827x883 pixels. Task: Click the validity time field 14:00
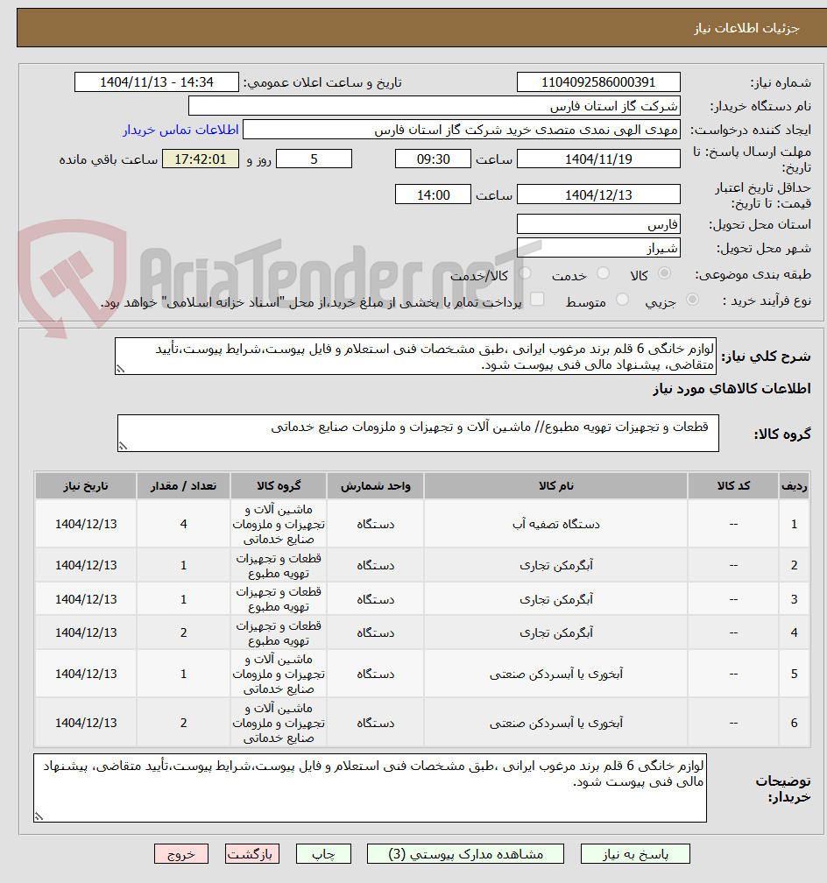click(433, 194)
